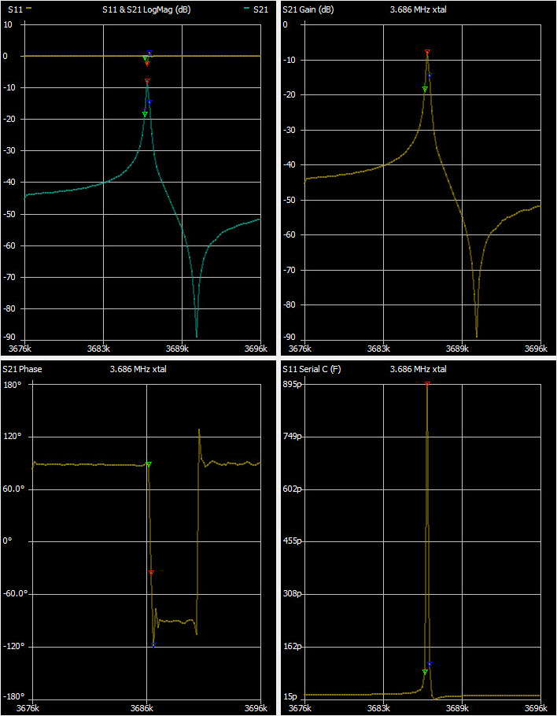Click green marker in S21 Phase chart
This screenshot has height=716, width=557.
tap(149, 464)
